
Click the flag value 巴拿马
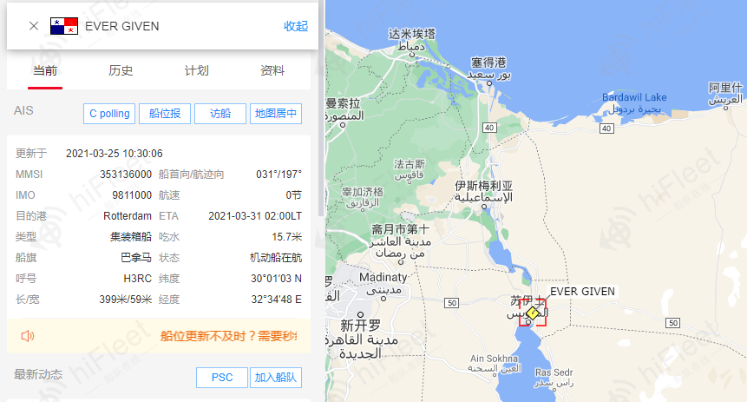click(136, 258)
